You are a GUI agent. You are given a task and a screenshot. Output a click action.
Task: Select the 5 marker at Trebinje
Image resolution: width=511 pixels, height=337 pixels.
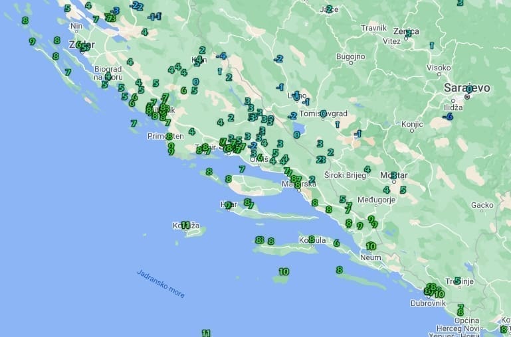[x=458, y=281]
